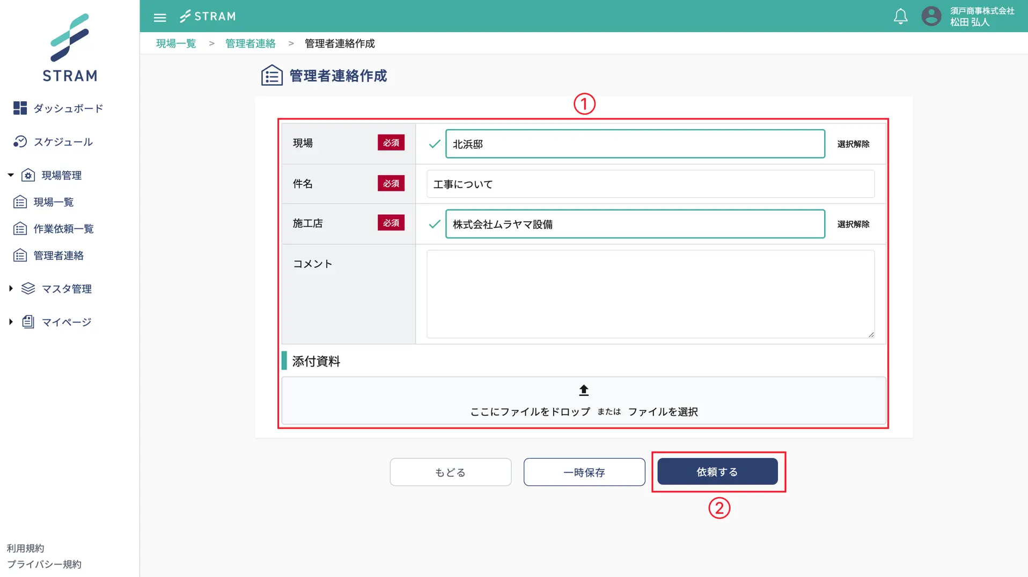Open 管理者連絡 from the breadcrumb trail
Viewport: 1028px width, 577px height.
[x=250, y=43]
